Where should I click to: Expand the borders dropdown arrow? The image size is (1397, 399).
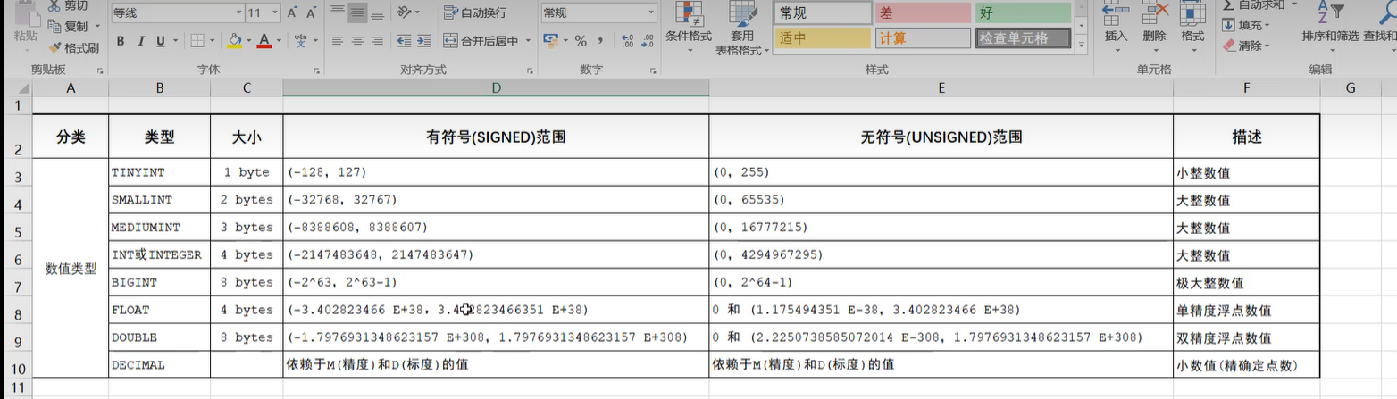[x=212, y=41]
